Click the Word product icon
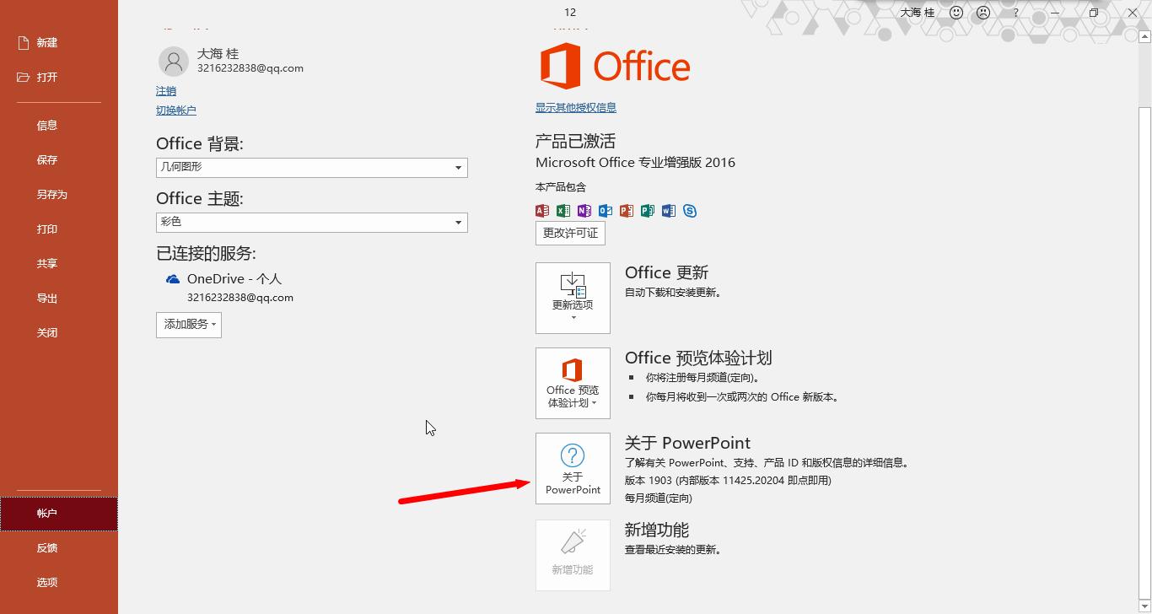 click(669, 211)
